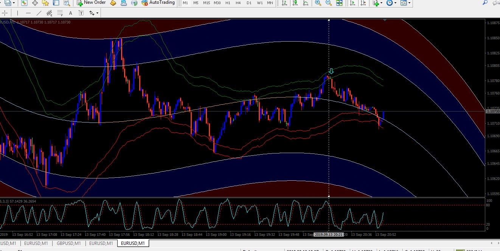Switch chart to M15 timeframe

pyautogui.click(x=206, y=3)
